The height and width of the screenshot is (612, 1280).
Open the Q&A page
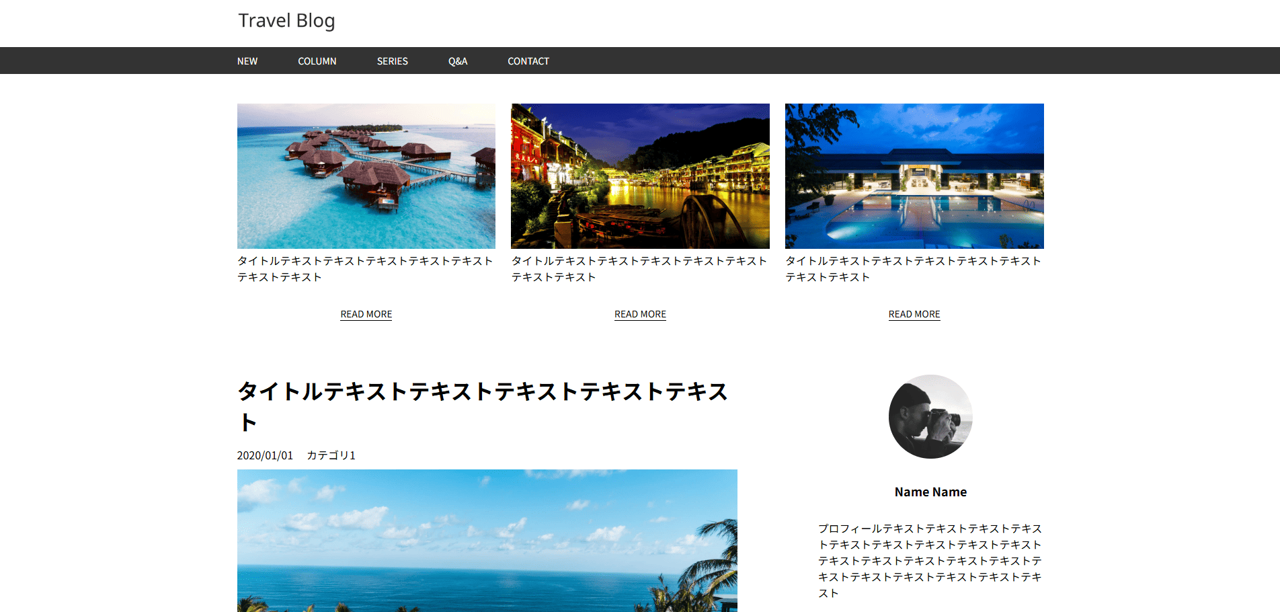458,61
